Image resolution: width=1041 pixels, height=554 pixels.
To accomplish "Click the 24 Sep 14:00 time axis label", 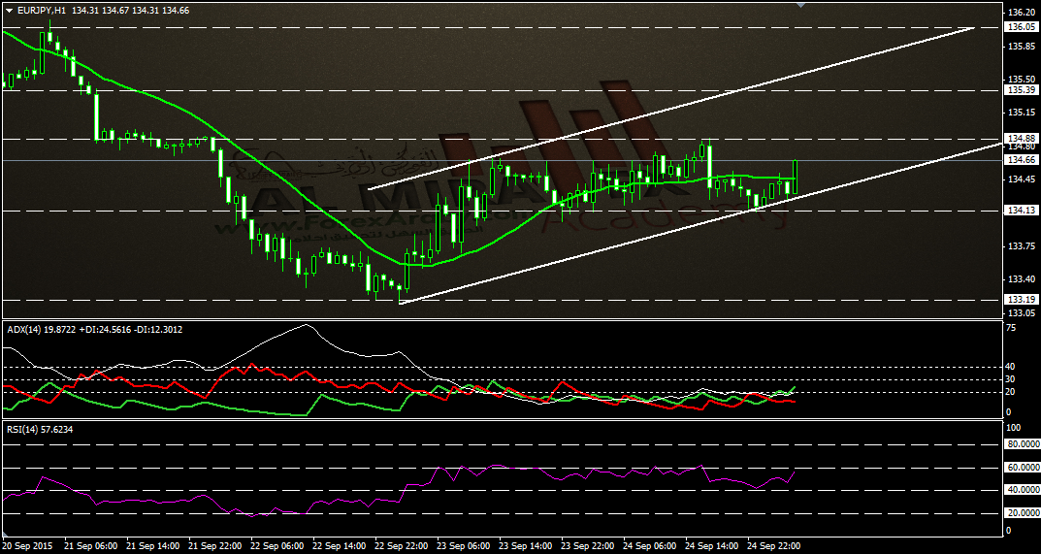I will (x=712, y=546).
